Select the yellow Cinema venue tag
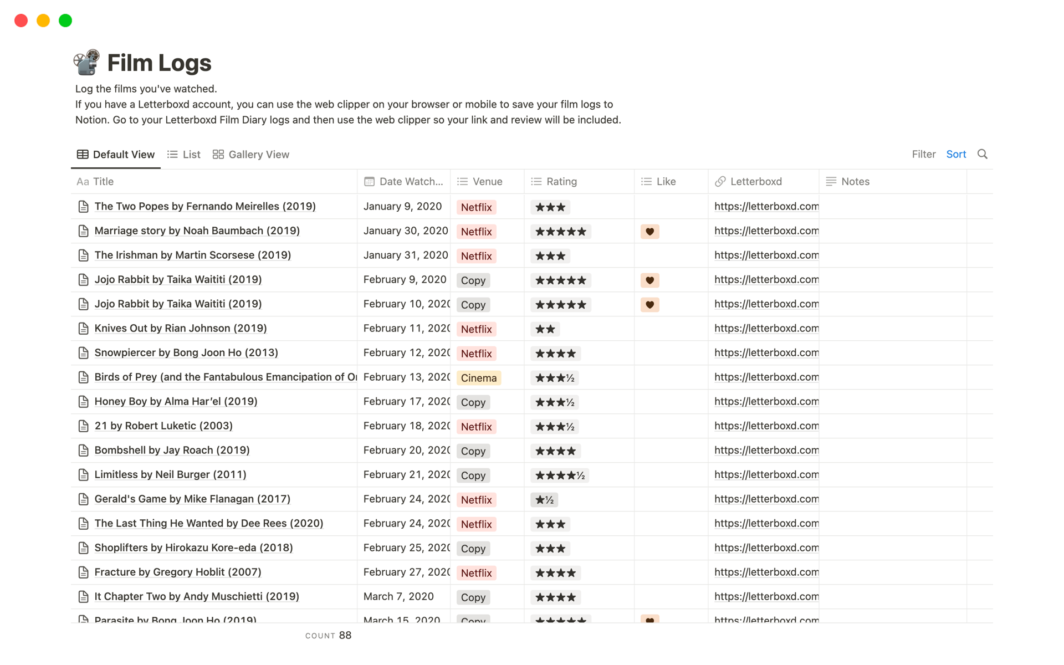This screenshot has height=665, width=1064. click(x=478, y=377)
